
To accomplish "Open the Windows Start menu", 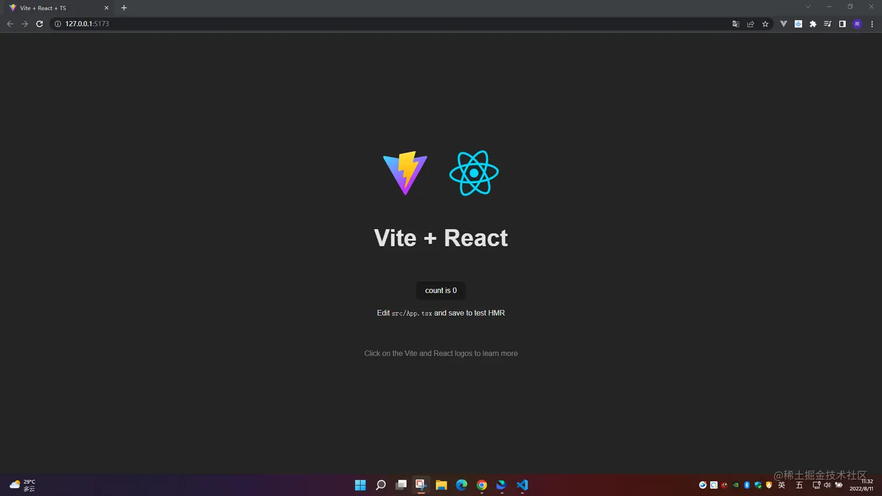I will [360, 485].
